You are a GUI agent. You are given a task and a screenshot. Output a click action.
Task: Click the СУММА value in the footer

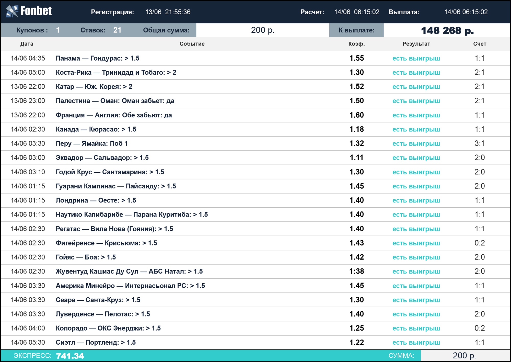[464, 356]
